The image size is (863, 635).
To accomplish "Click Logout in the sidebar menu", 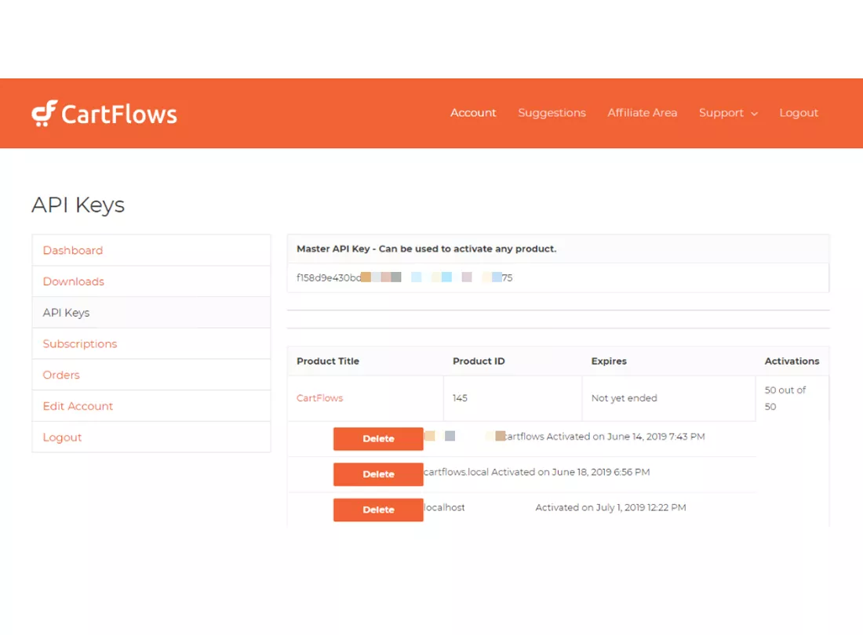I will point(63,437).
